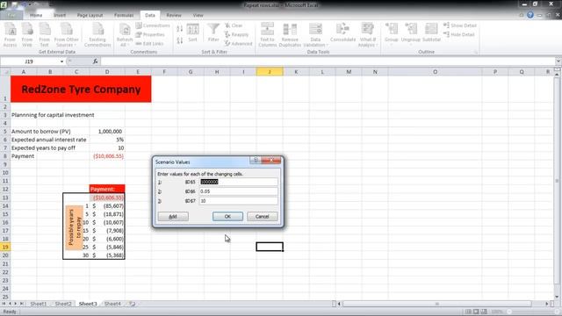Toggle the Filter funnel button
This screenshot has height=316, width=562.
click(213, 33)
